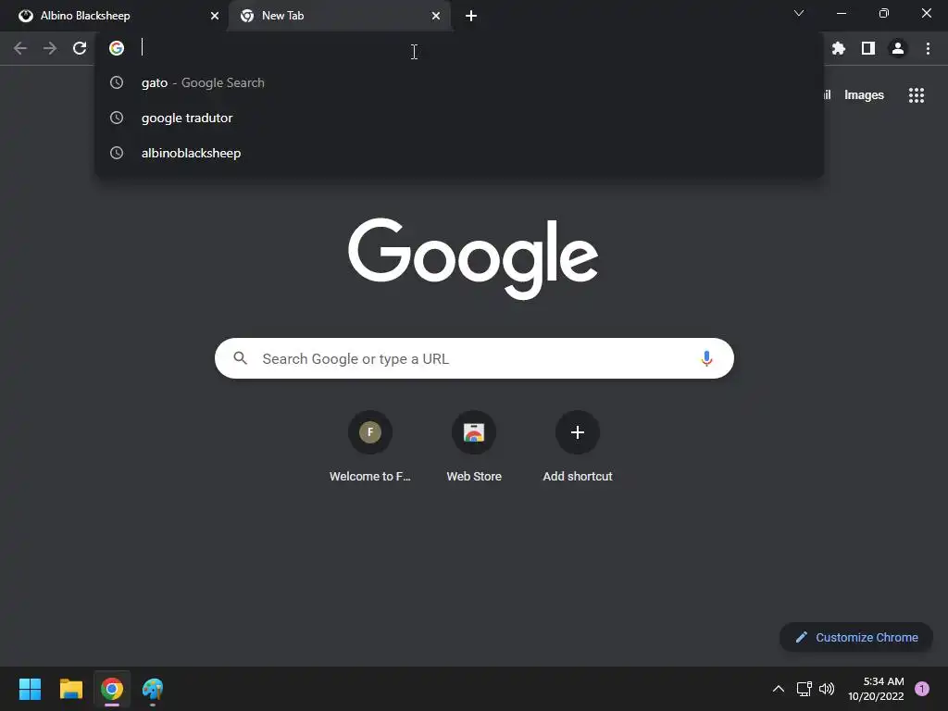
Task: Open the Welcome to F... shortcut
Action: click(x=370, y=448)
